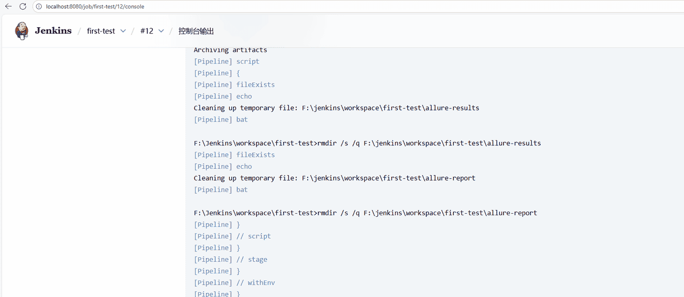Click the rmdir allure-results command line
Screen dimensions: 684x297
[367, 143]
